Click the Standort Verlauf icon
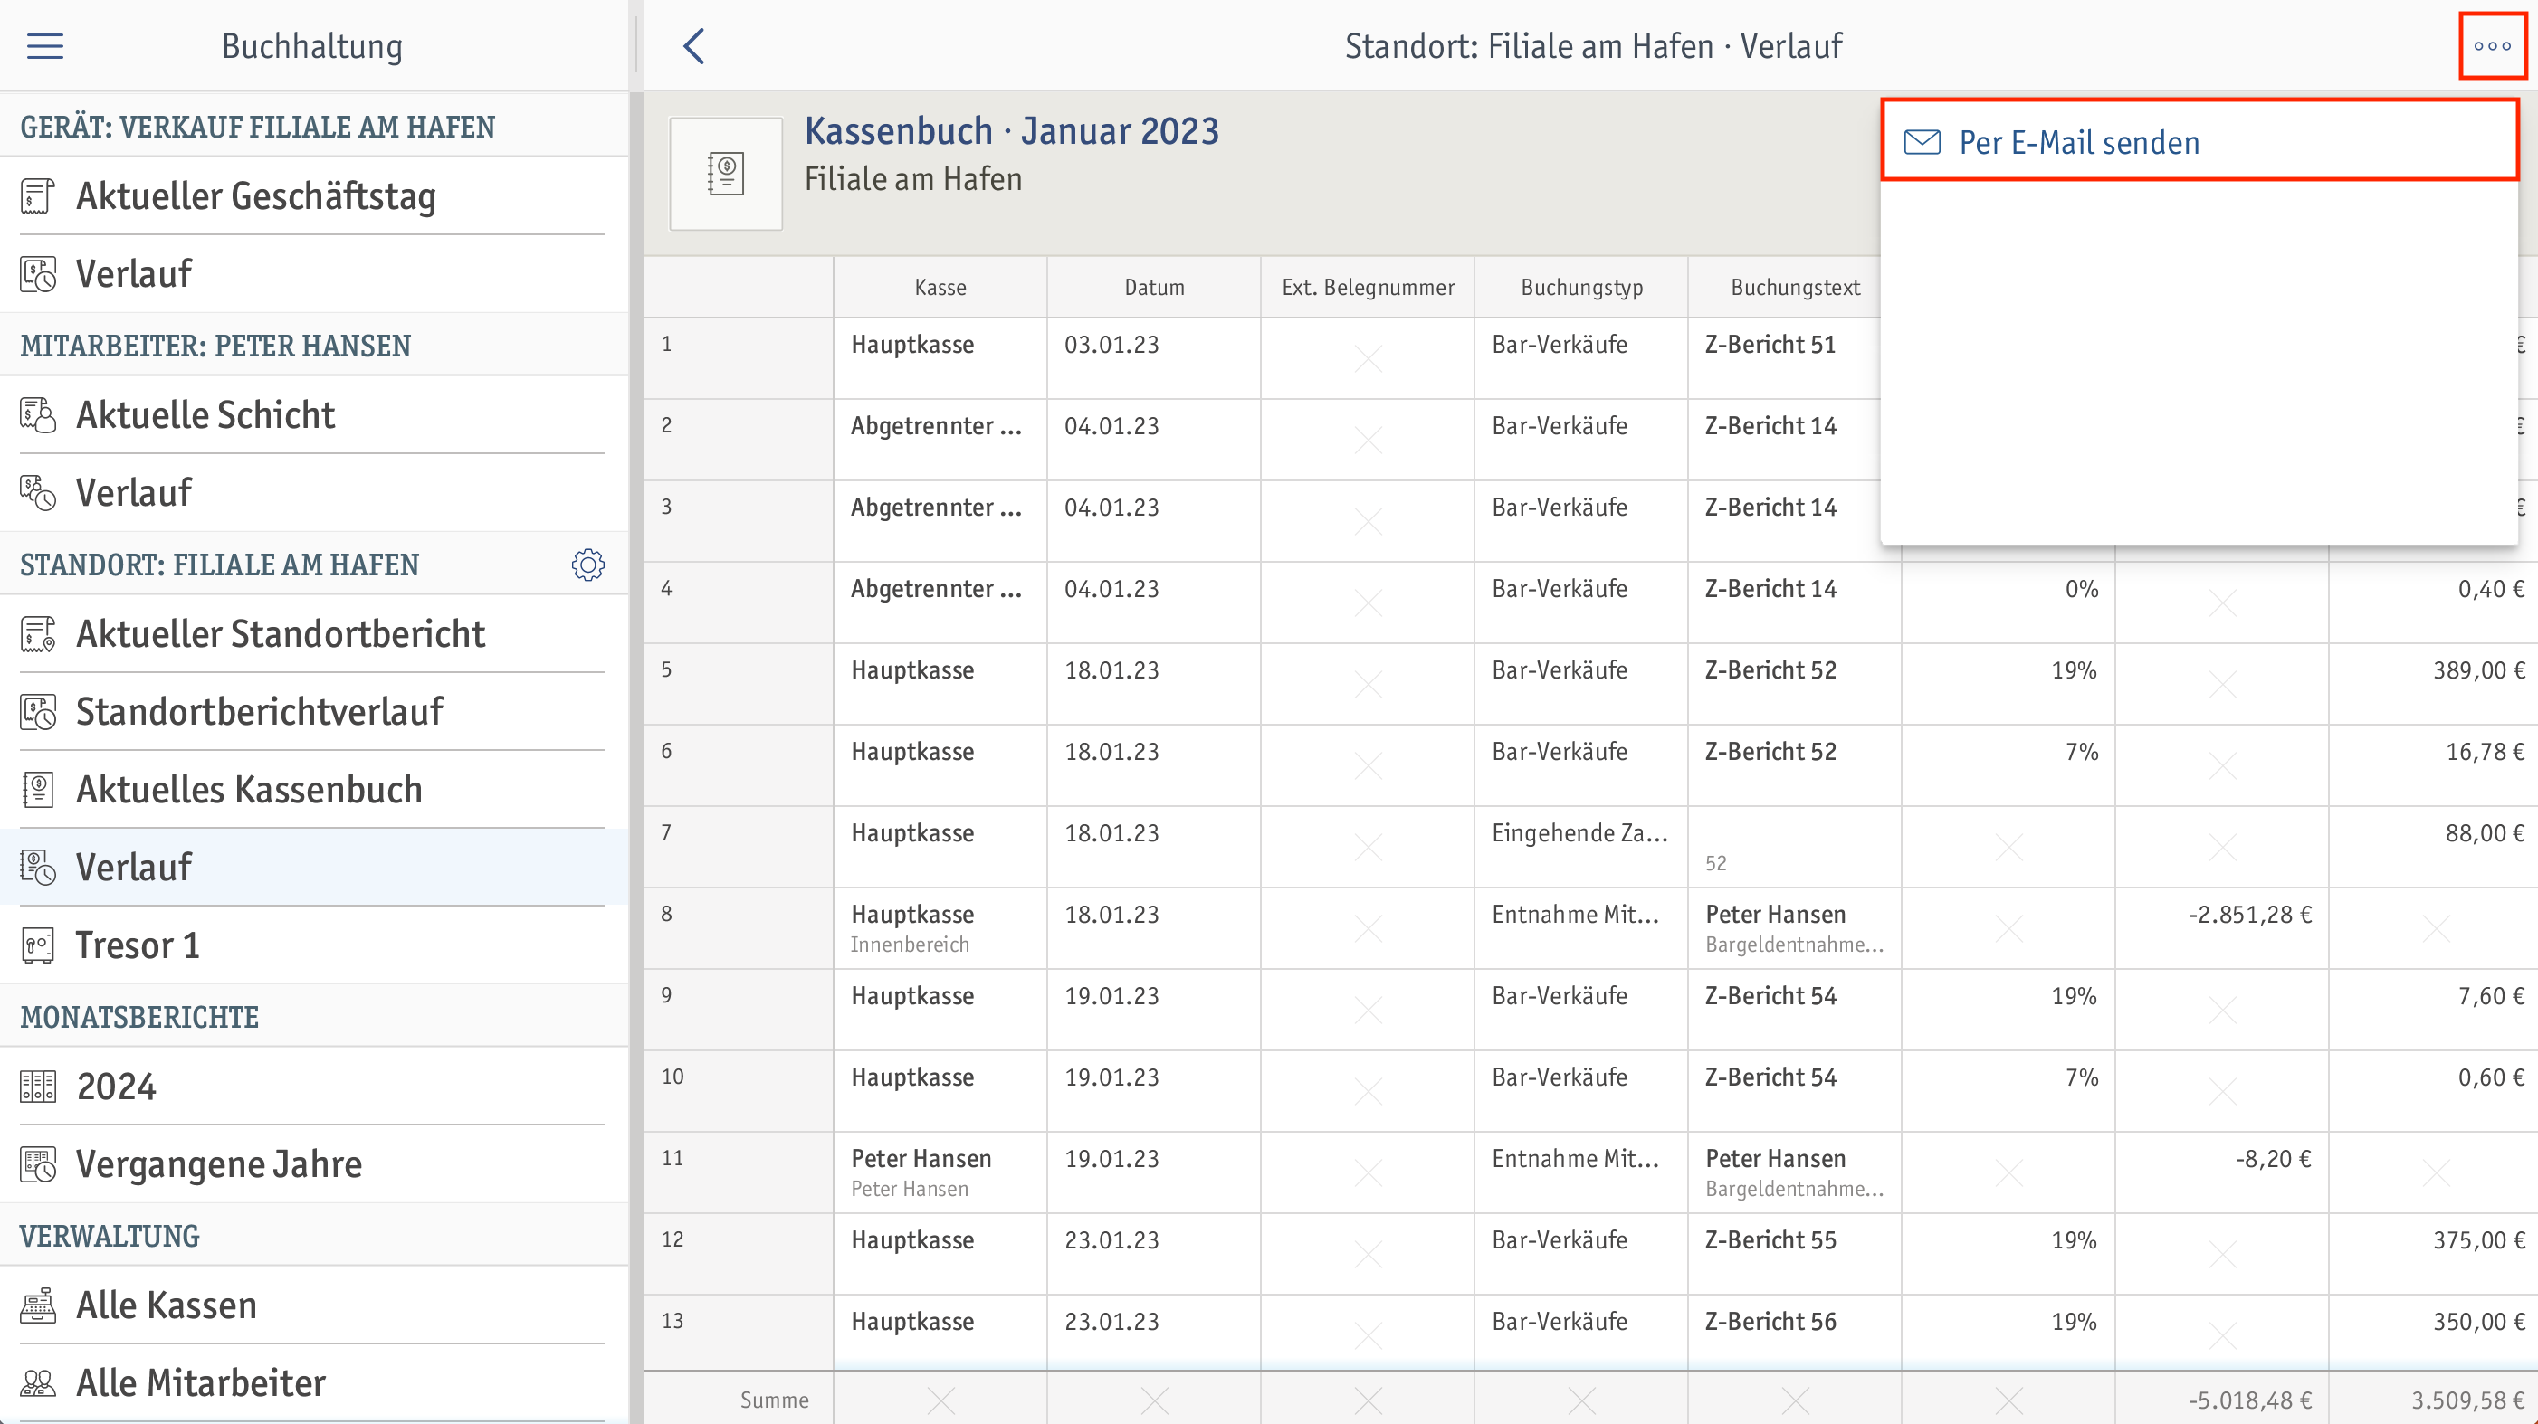The width and height of the screenshot is (2538, 1424). click(x=37, y=867)
